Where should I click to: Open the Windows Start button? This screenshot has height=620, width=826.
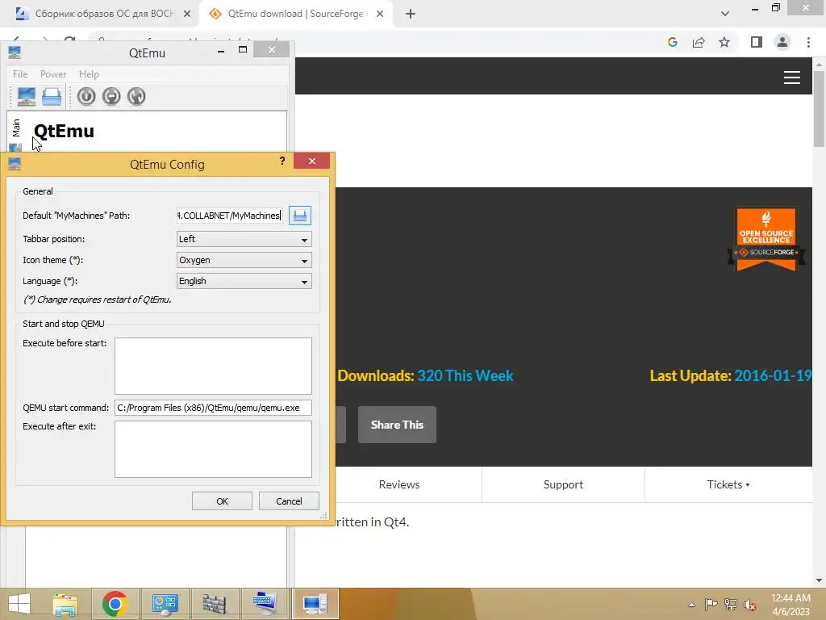[x=19, y=604]
